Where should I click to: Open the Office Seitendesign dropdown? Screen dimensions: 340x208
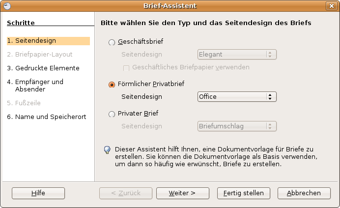pos(237,96)
